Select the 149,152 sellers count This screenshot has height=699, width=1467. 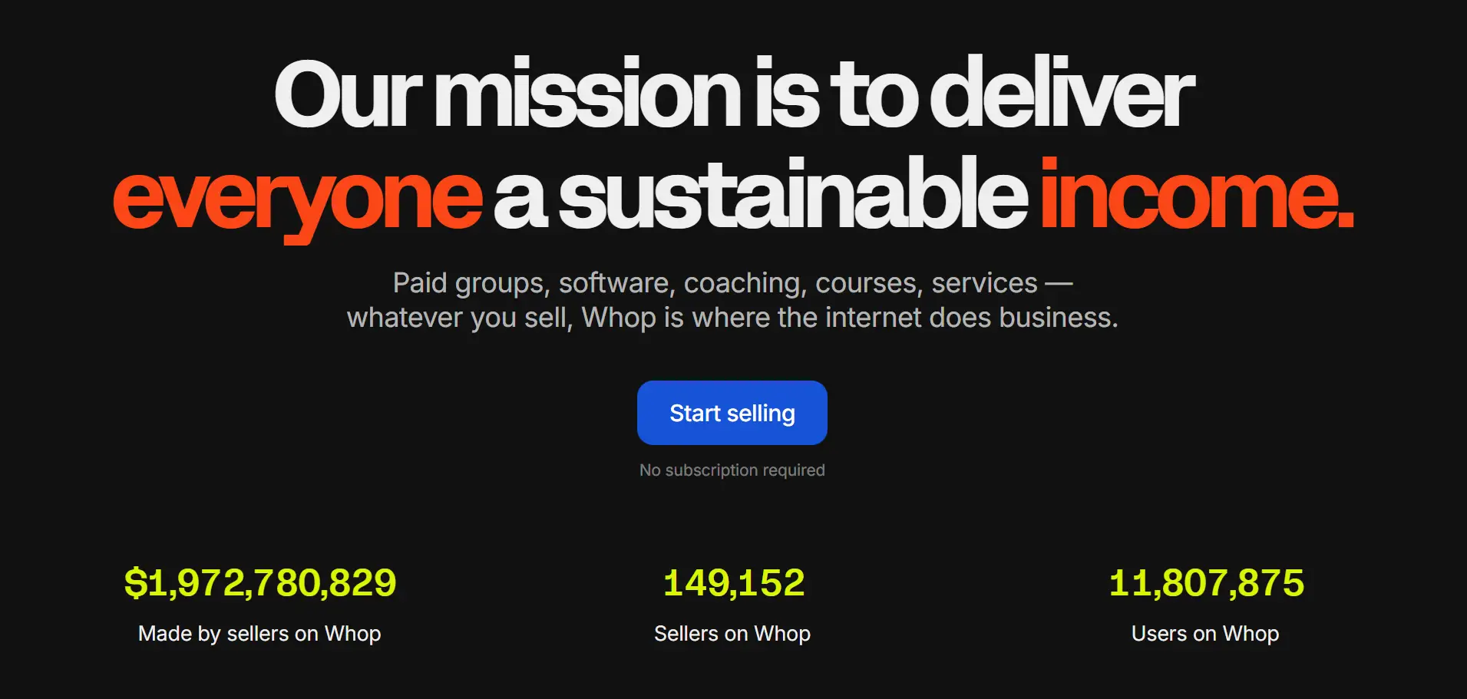(x=733, y=583)
